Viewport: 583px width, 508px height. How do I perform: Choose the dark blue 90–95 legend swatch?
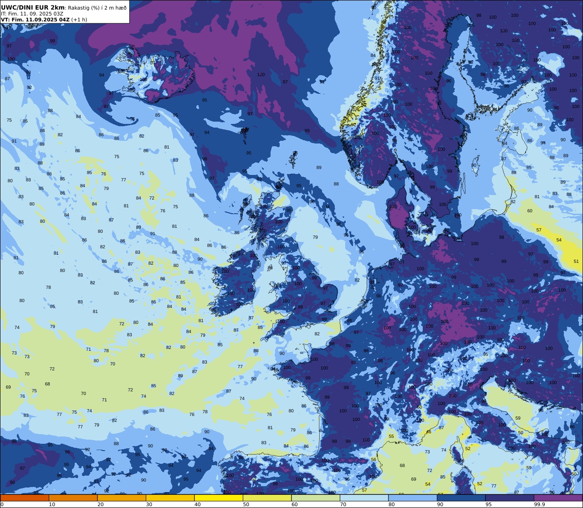click(461, 498)
